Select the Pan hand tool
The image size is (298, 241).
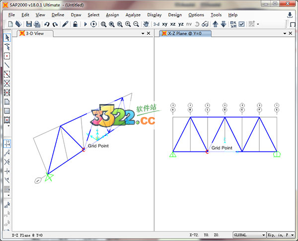click(146, 24)
